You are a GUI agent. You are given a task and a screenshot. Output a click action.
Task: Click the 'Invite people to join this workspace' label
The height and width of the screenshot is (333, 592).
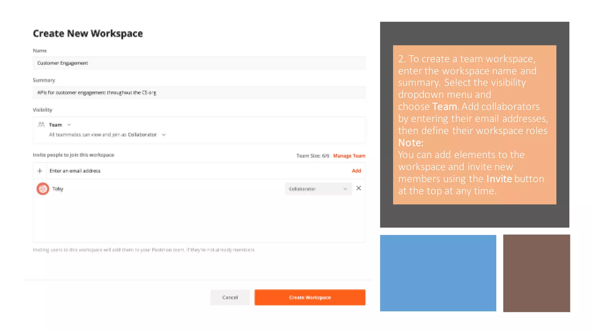(x=73, y=155)
